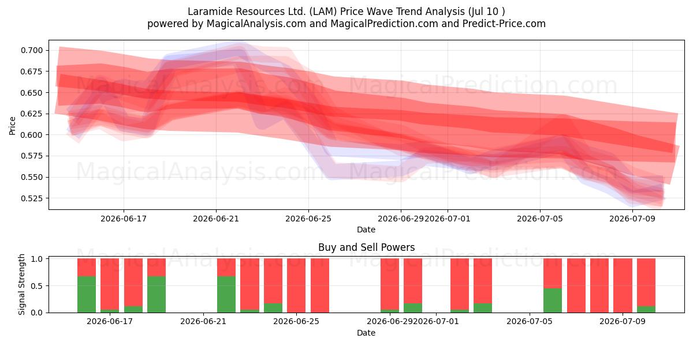Select the 0.575 price axis tick label
Image resolution: width=693 pixels, height=346 pixels.
[x=31, y=156]
